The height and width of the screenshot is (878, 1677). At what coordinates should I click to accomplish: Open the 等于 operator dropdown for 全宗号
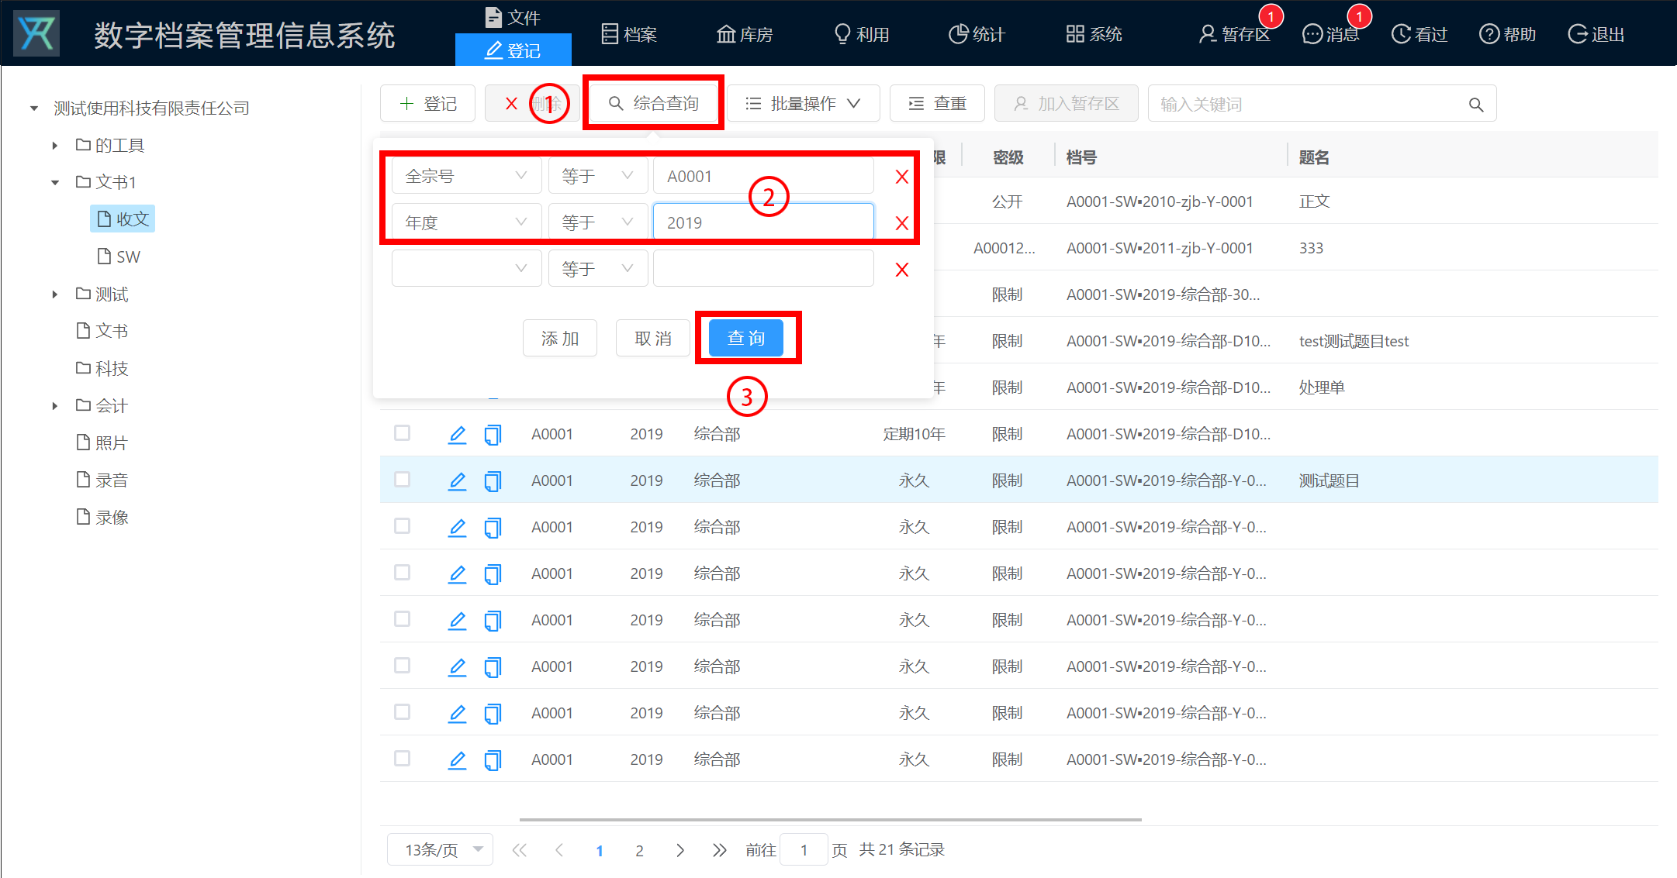click(597, 176)
